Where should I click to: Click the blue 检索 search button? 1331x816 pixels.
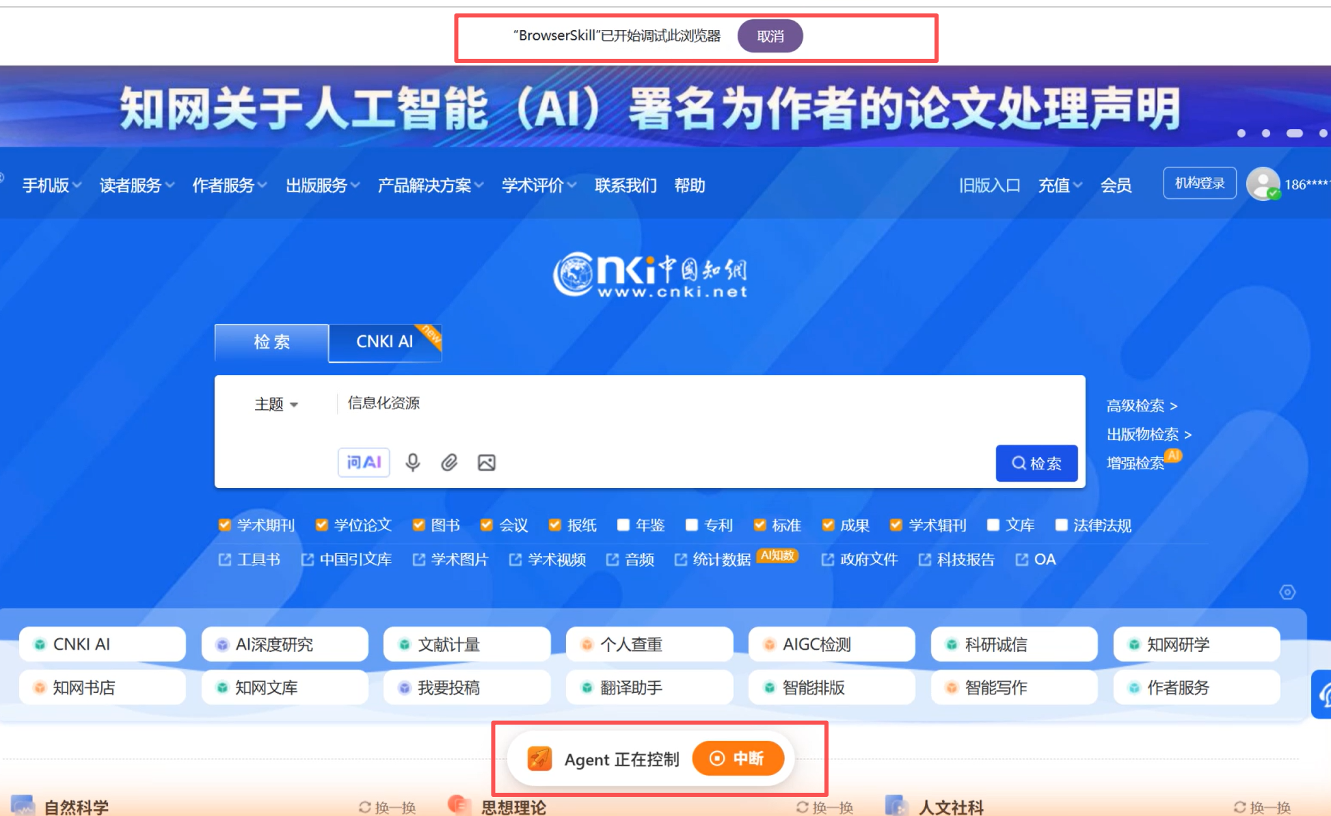click(1036, 463)
